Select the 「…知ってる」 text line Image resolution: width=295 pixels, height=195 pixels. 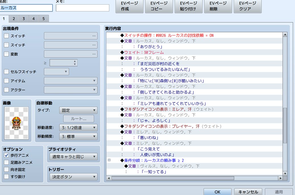194,172
